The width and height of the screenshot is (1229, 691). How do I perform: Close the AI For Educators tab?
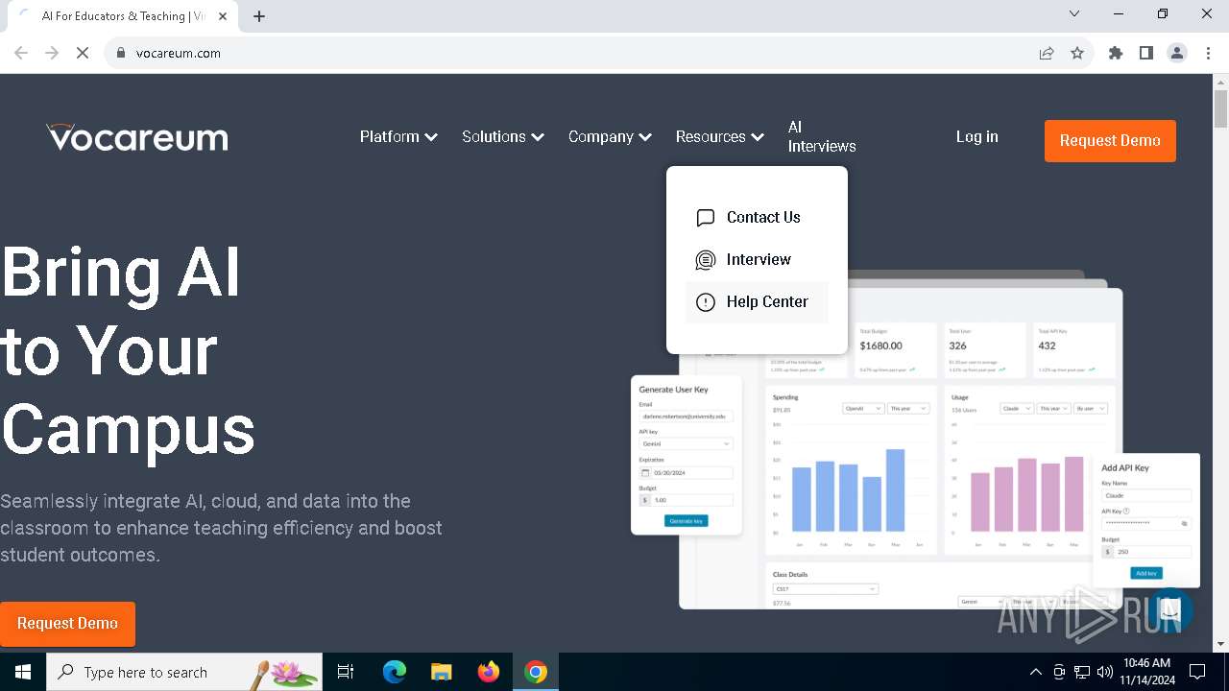[x=224, y=16]
